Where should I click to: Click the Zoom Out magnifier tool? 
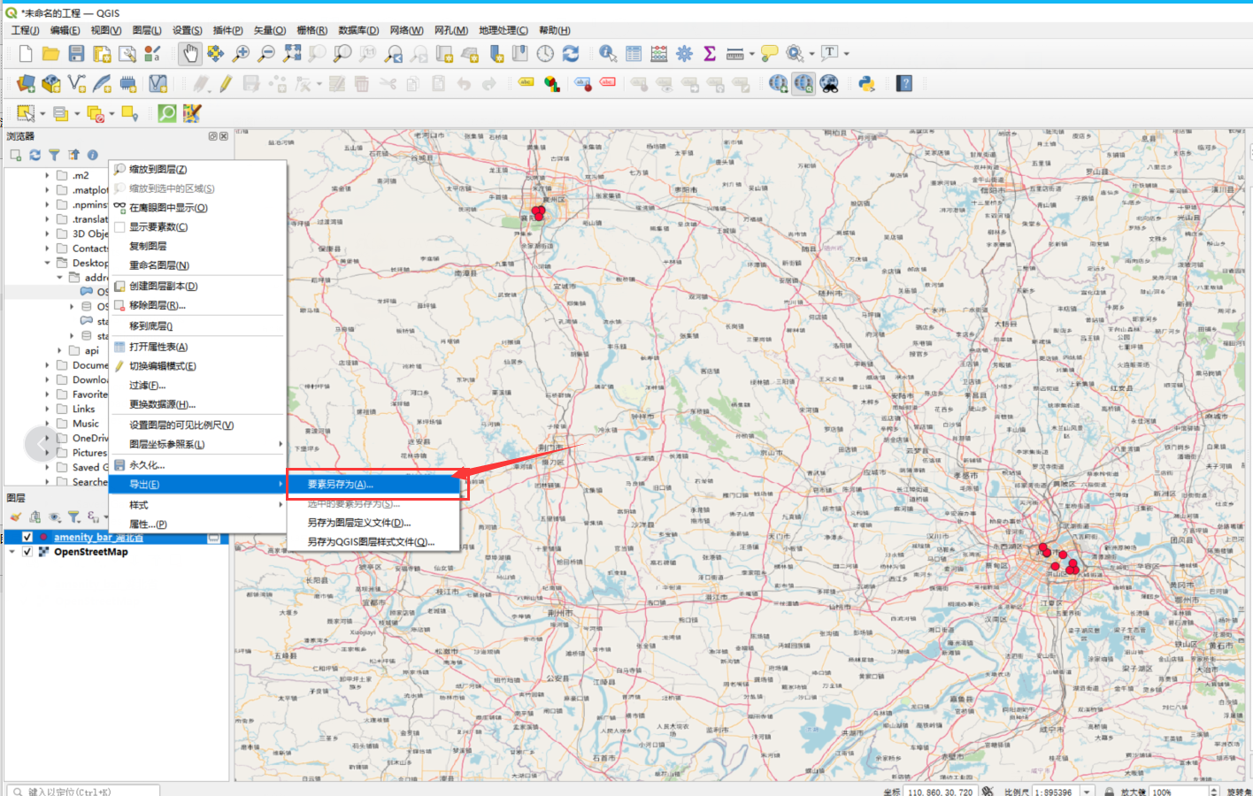coord(266,54)
